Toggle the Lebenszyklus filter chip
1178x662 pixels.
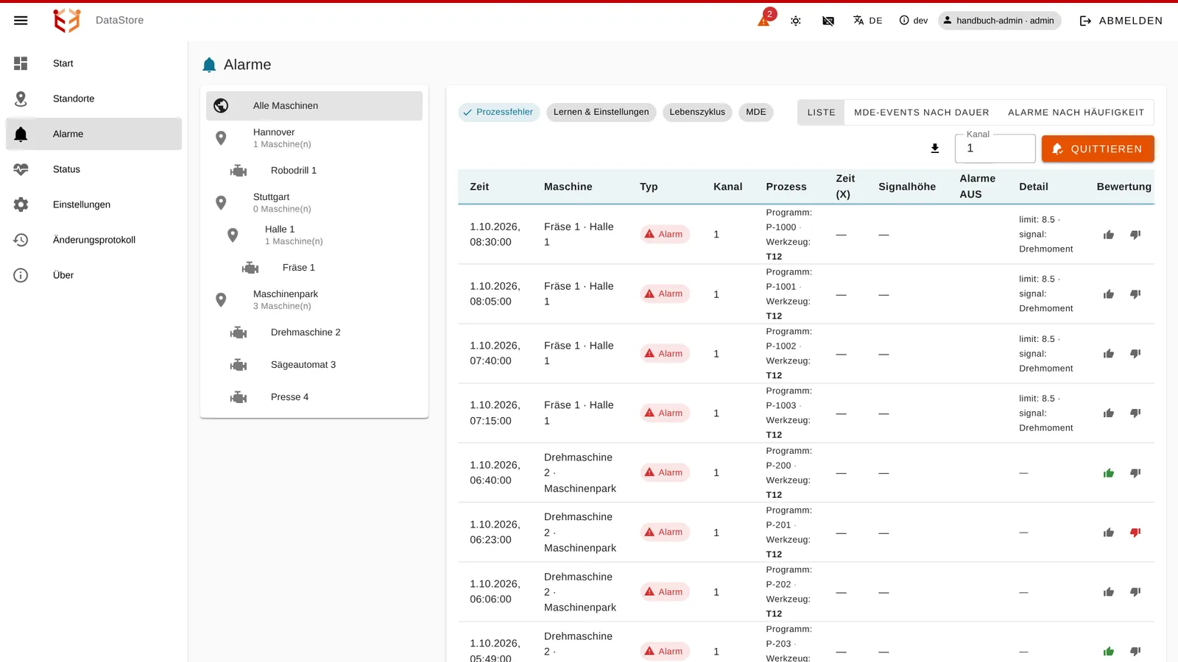697,112
